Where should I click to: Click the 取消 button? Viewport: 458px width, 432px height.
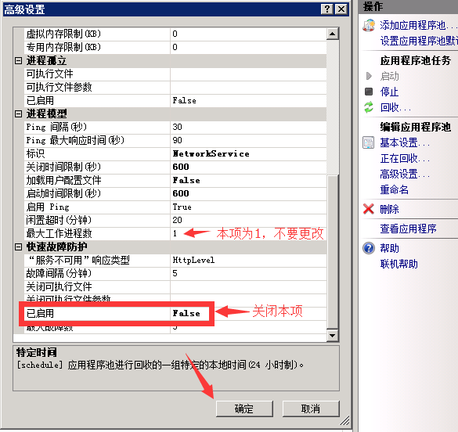tap(311, 409)
